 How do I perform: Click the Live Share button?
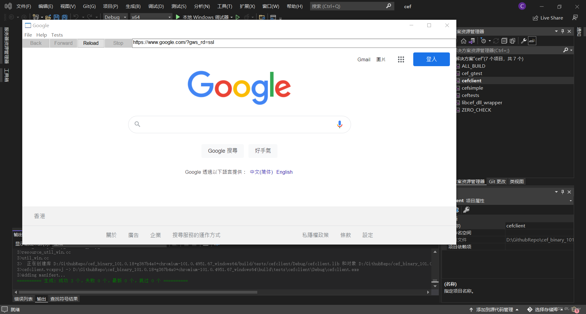pyautogui.click(x=548, y=18)
